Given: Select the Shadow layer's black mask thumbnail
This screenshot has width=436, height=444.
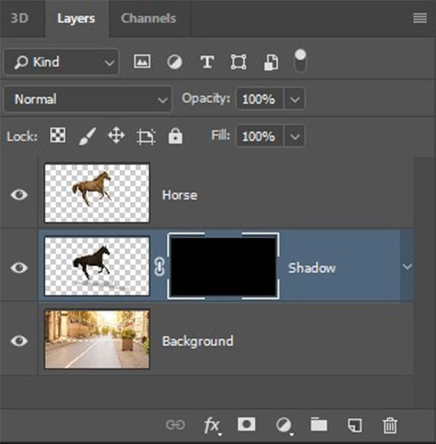Looking at the screenshot, I should (x=223, y=267).
